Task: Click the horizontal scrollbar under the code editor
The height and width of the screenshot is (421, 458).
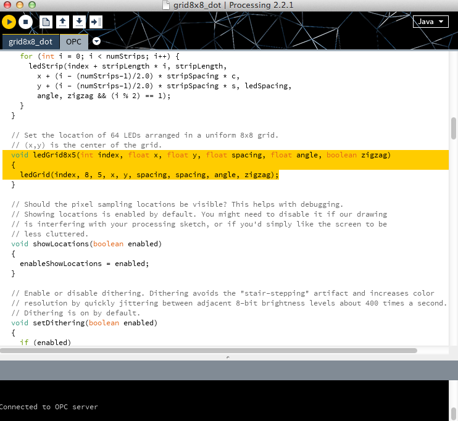Action: 209,350
